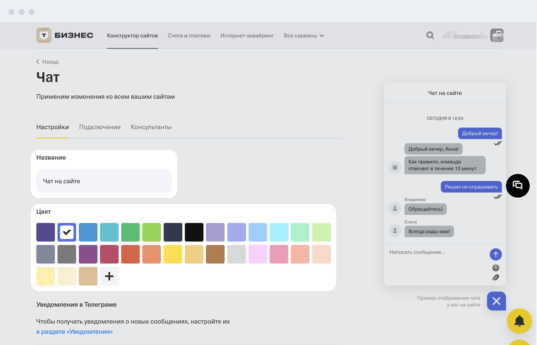Image resolution: width=537 pixels, height=345 pixels.
Task: Click the Назад link text
Action: point(51,62)
